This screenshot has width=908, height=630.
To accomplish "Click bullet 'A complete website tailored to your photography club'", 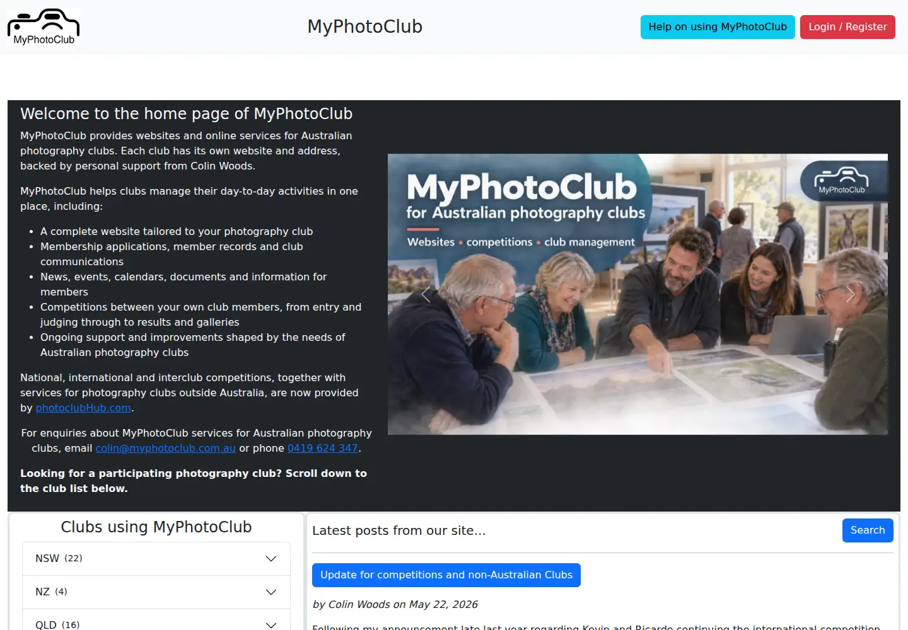I will [177, 231].
